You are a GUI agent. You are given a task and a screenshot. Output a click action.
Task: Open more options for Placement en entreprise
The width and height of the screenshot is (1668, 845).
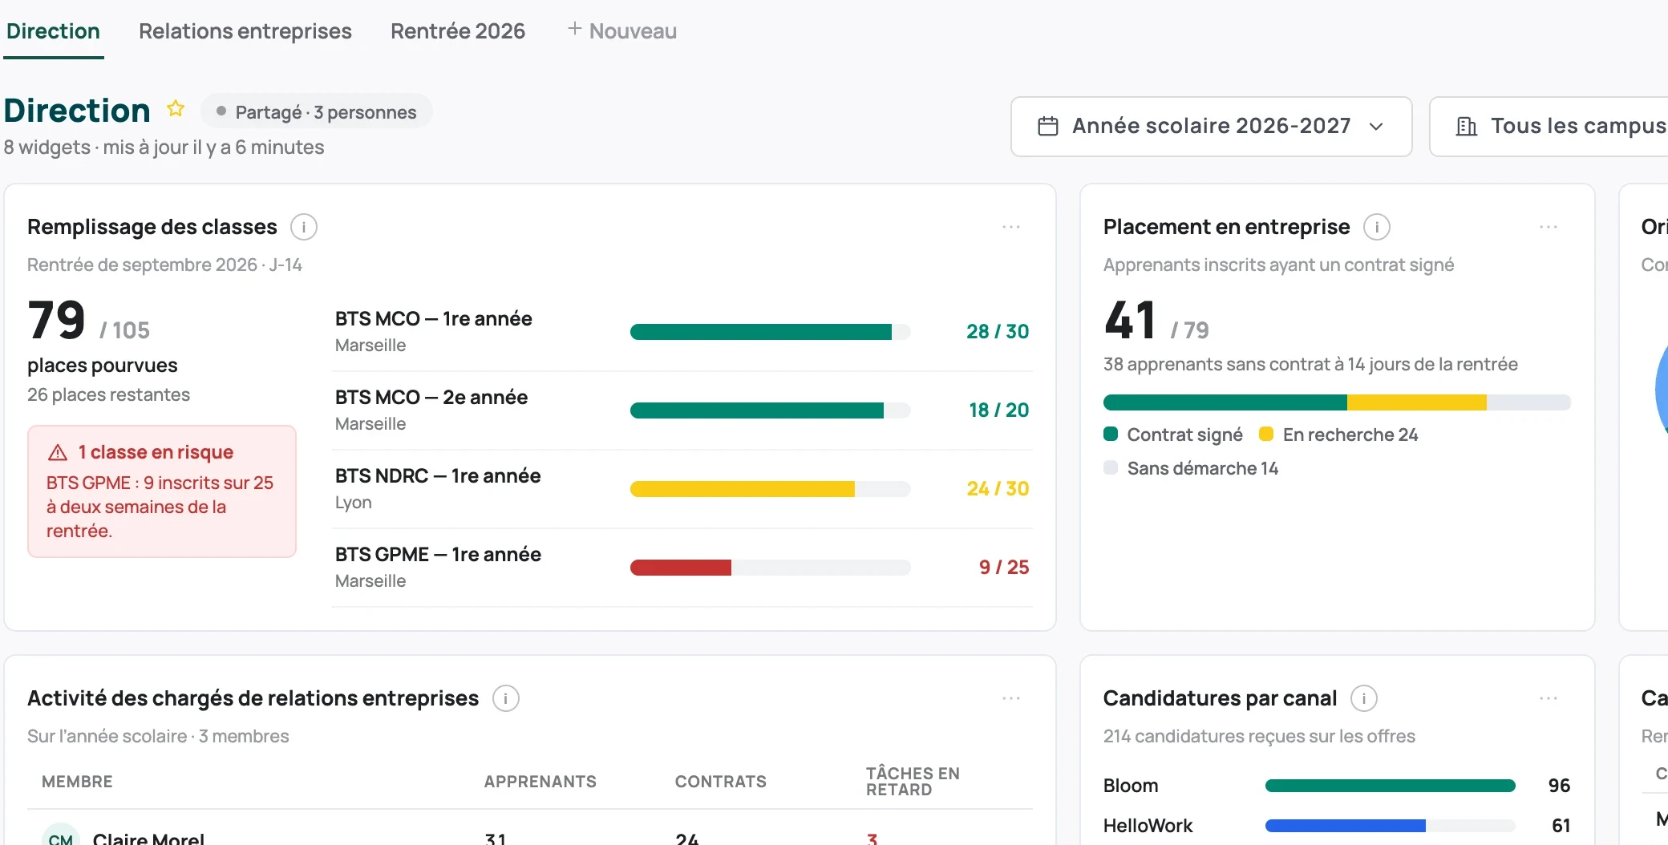point(1549,228)
